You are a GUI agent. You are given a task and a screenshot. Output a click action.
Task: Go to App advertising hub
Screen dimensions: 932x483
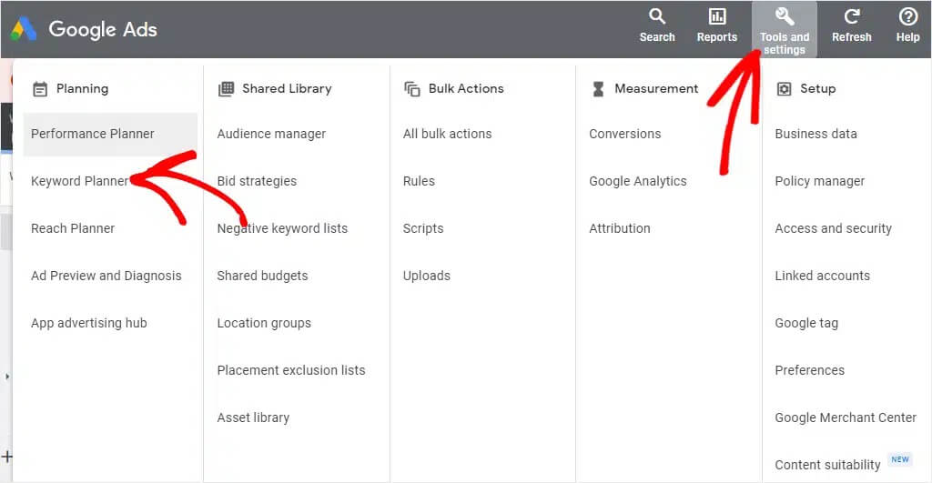88,323
